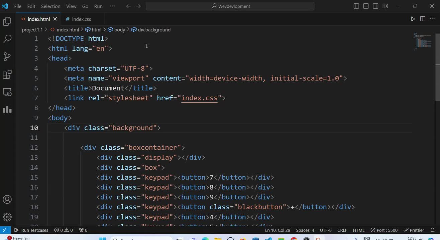This screenshot has width=440, height=240.
Task: Open the Search view in activity bar
Action: click(x=7, y=39)
